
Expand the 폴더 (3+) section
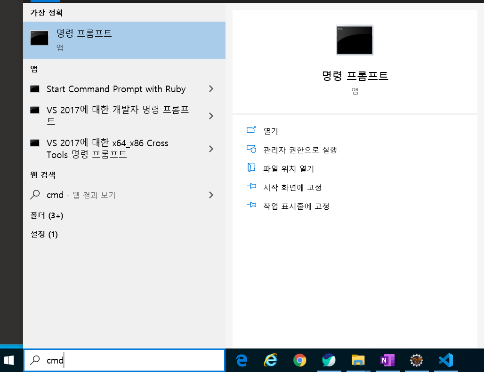coord(47,215)
